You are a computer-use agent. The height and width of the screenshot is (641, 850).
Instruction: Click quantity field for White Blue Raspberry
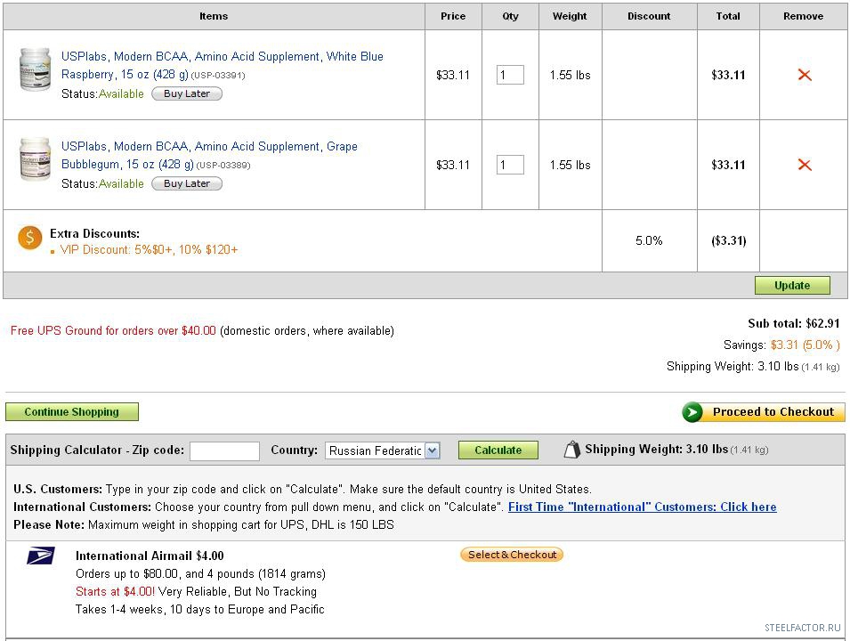point(510,75)
